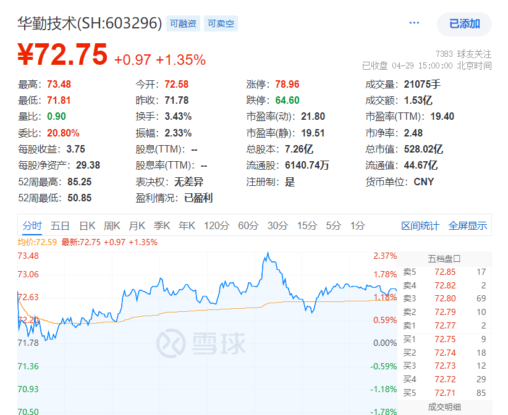Image resolution: width=508 pixels, height=415 pixels.
Task: Click the 买4 order row at 72.72
Action: click(x=444, y=379)
